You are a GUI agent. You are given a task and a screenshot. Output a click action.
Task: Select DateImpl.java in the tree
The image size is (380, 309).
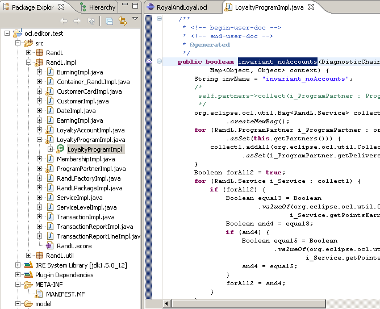pyautogui.click(x=76, y=111)
